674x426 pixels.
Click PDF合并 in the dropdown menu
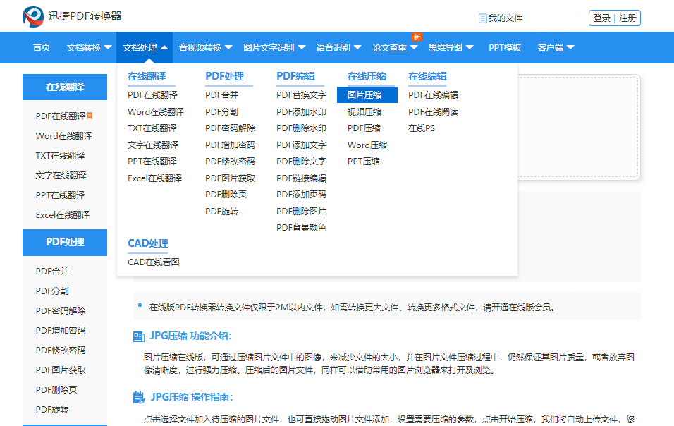tap(221, 95)
